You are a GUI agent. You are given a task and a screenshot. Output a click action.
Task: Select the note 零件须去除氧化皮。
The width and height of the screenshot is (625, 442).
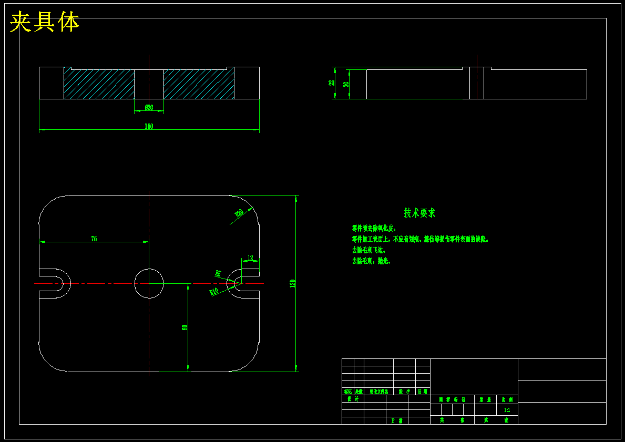(374, 229)
